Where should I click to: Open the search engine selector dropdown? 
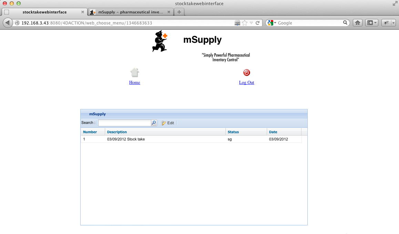pos(272,23)
